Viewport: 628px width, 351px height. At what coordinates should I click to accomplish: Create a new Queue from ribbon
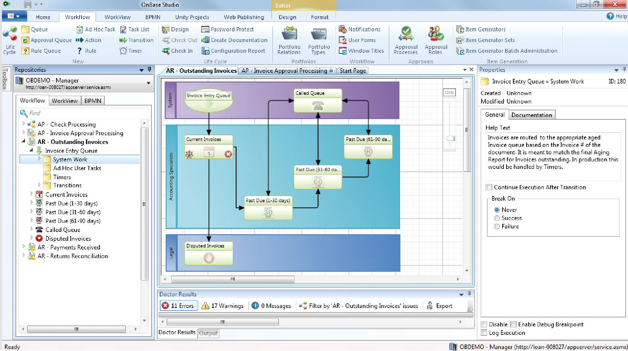[x=35, y=29]
